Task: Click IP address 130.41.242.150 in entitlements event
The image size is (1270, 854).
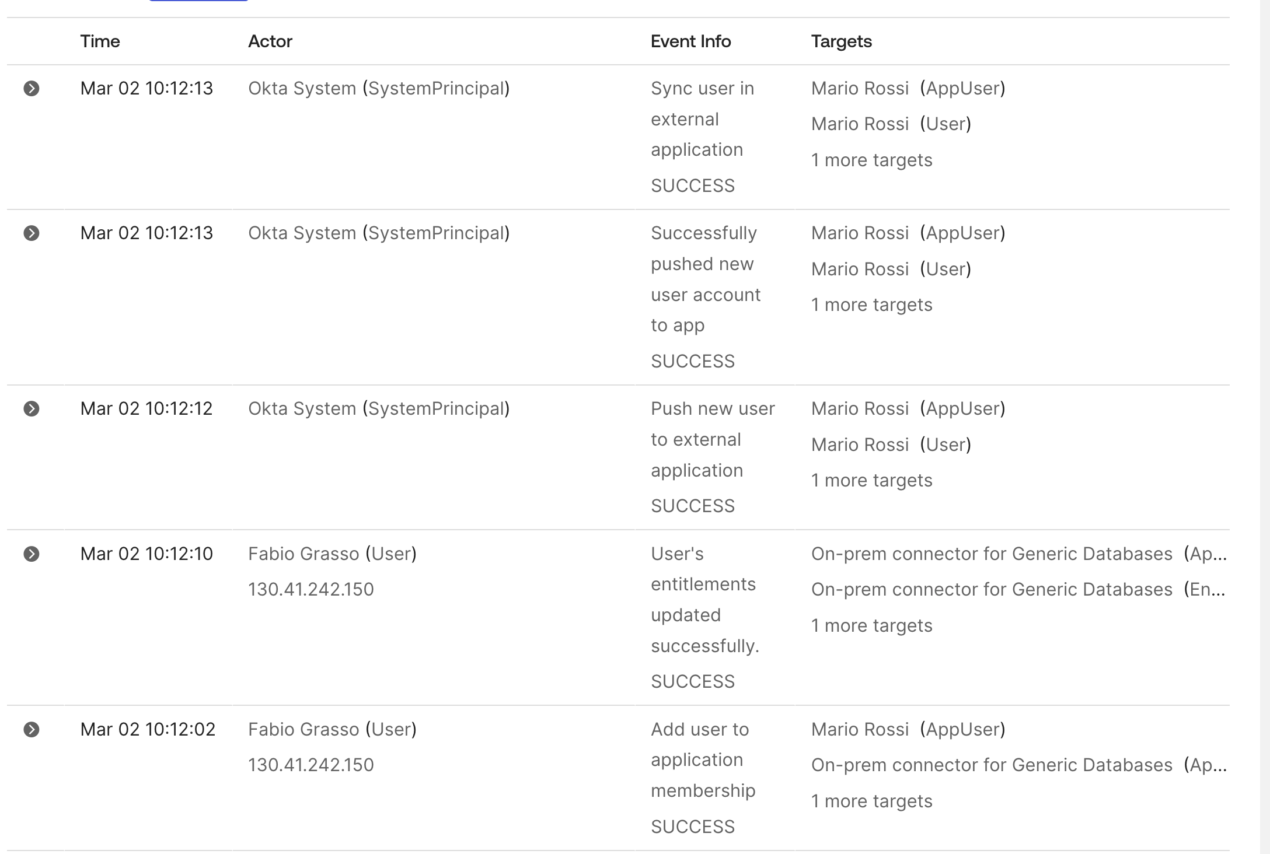Action: 310,590
